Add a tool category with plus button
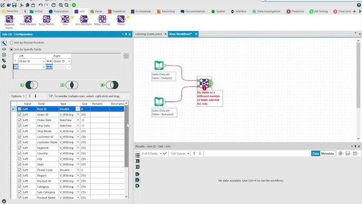 355,11
